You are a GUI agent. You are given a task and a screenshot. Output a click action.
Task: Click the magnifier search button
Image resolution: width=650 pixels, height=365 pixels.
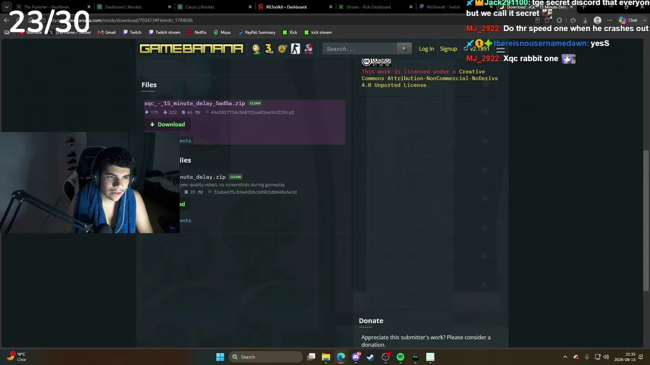[x=404, y=49]
